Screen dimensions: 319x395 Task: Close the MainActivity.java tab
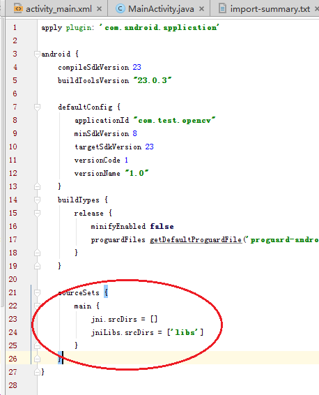click(201, 9)
